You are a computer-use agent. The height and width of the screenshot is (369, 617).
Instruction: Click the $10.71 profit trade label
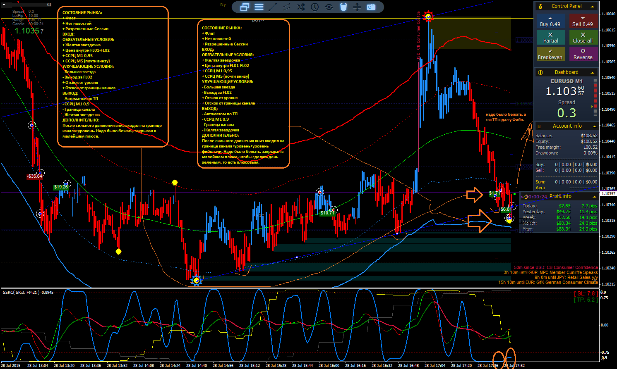click(x=327, y=213)
